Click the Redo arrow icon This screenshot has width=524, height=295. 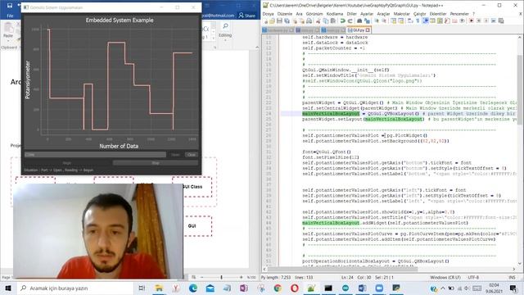click(350, 20)
